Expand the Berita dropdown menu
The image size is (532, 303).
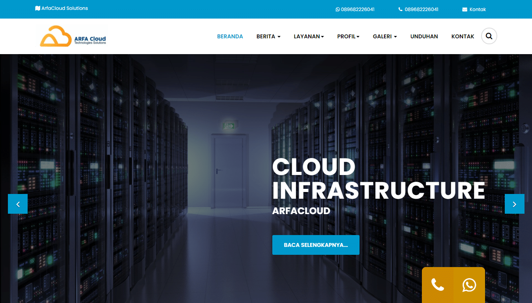pyautogui.click(x=268, y=36)
